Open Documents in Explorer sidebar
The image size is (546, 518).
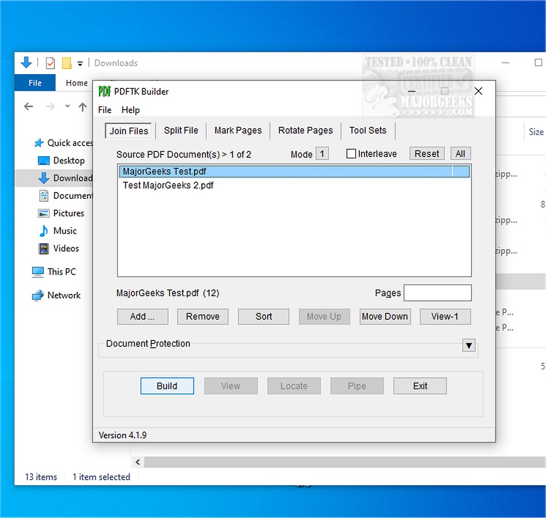tap(66, 196)
